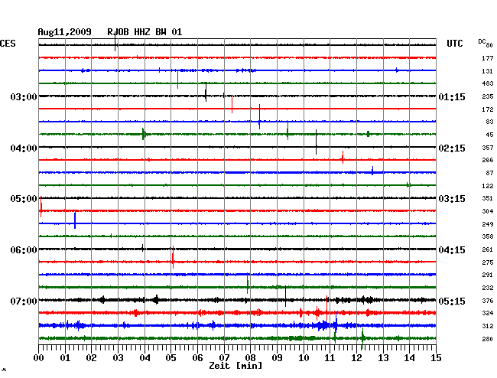Select DC value 357
497x378 pixels.
(488, 148)
